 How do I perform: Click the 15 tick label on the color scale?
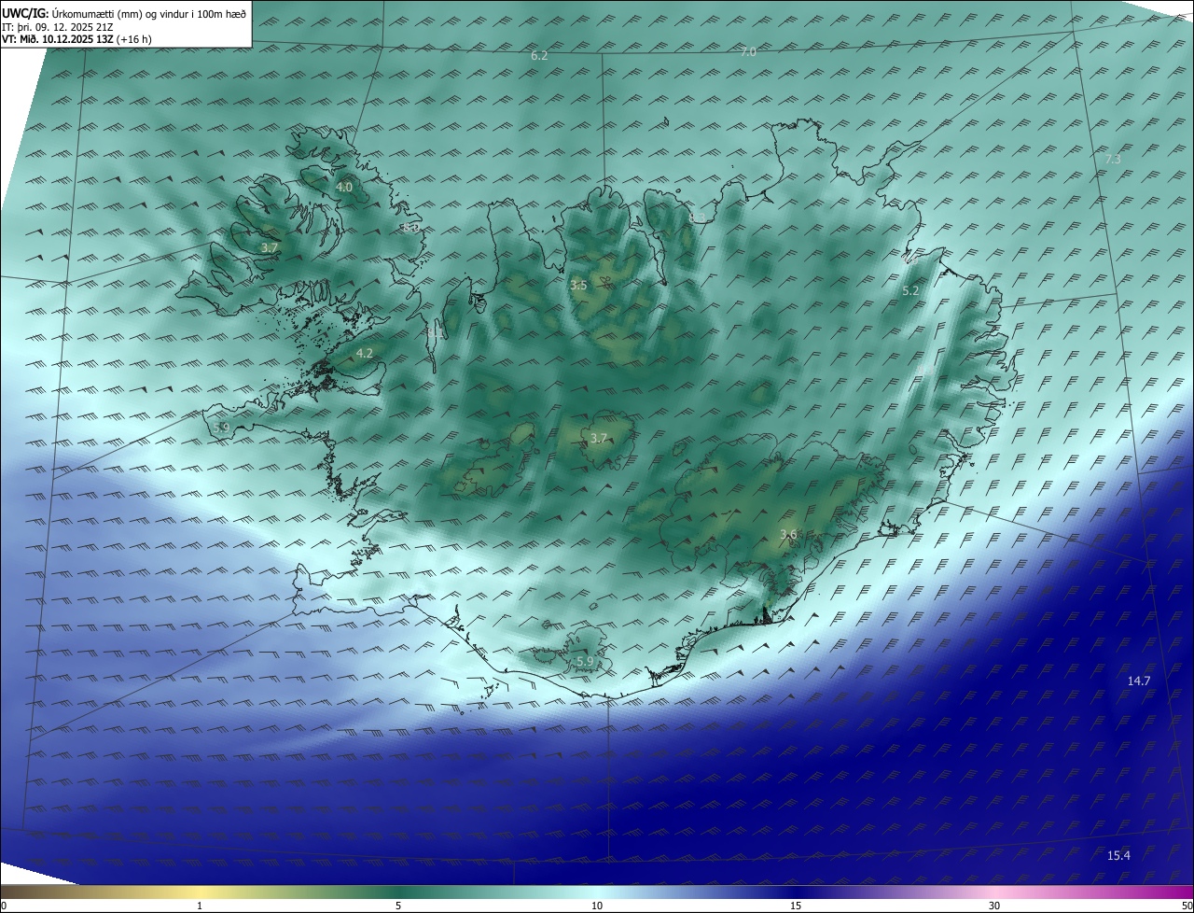[796, 906]
